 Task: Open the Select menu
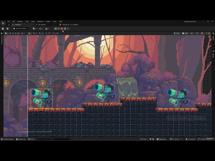48,21
